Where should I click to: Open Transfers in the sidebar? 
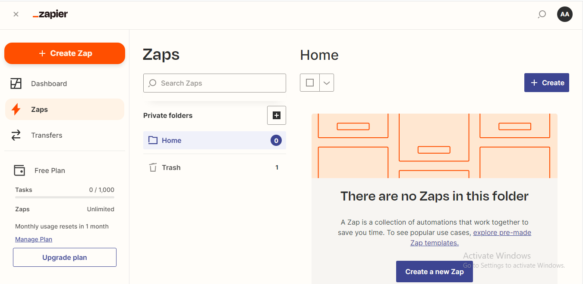pos(65,135)
